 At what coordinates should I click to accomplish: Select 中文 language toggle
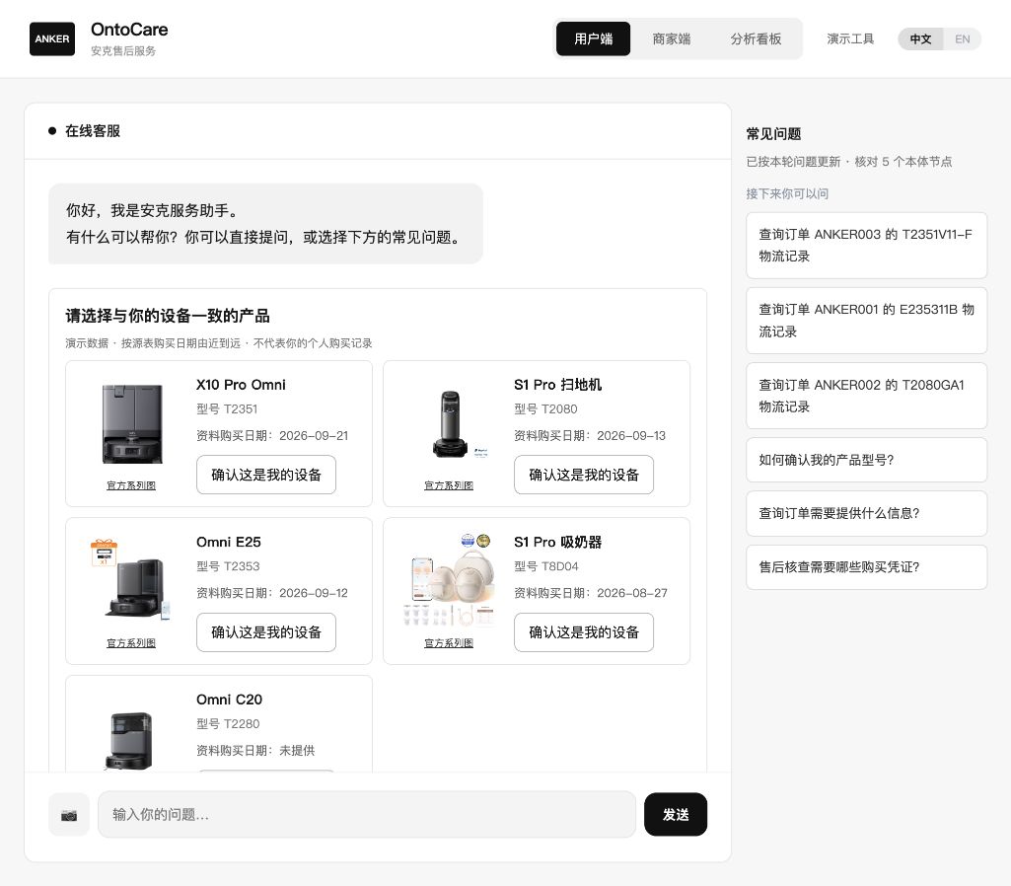click(x=920, y=39)
